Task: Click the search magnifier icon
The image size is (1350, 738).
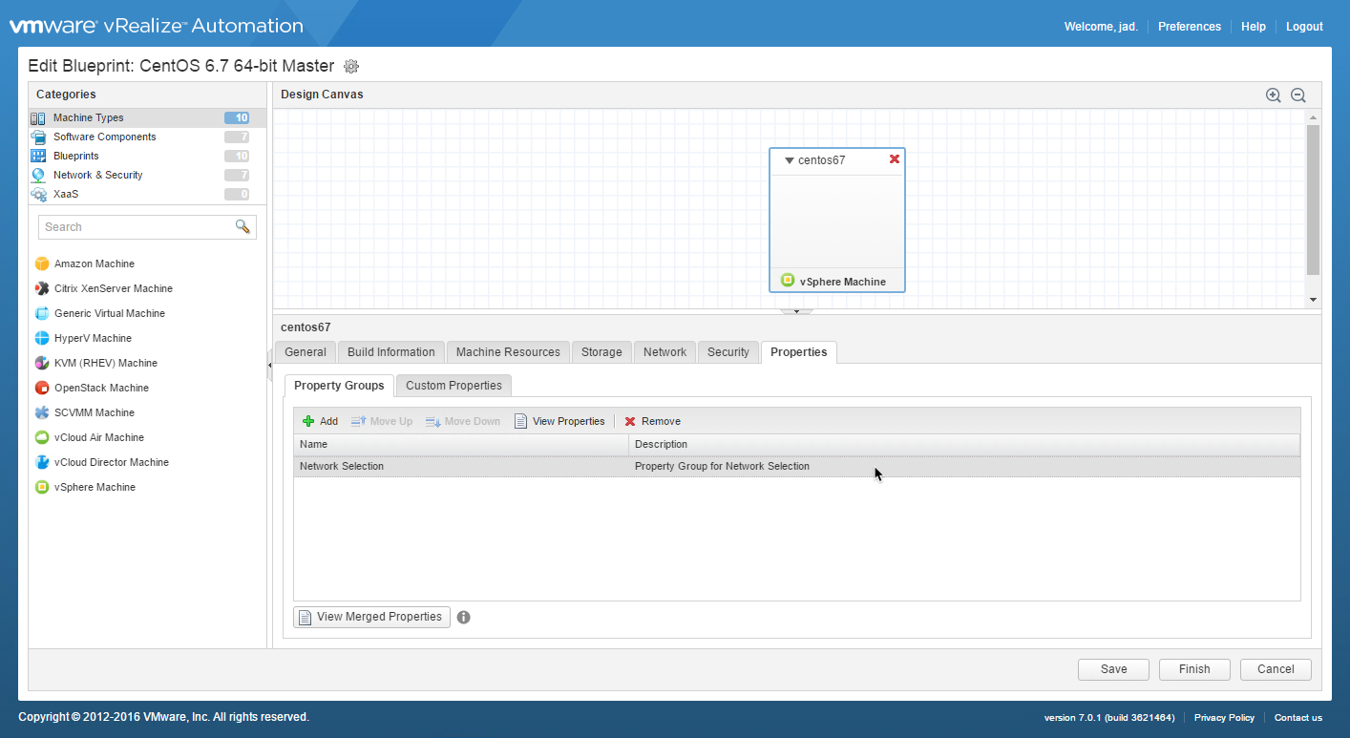Action: click(243, 226)
